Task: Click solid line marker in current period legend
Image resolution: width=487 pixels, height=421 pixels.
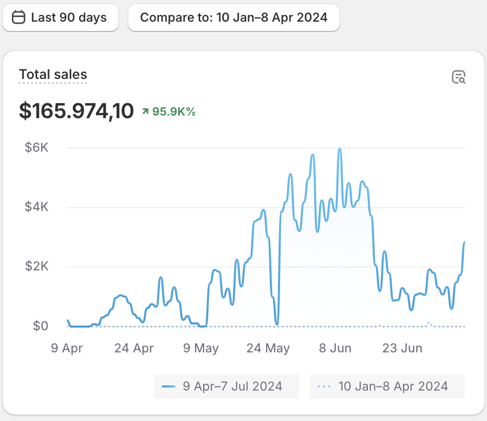Action: click(169, 386)
